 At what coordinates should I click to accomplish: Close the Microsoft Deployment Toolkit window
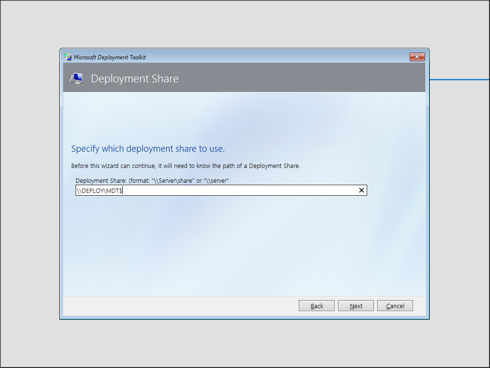tap(417, 57)
